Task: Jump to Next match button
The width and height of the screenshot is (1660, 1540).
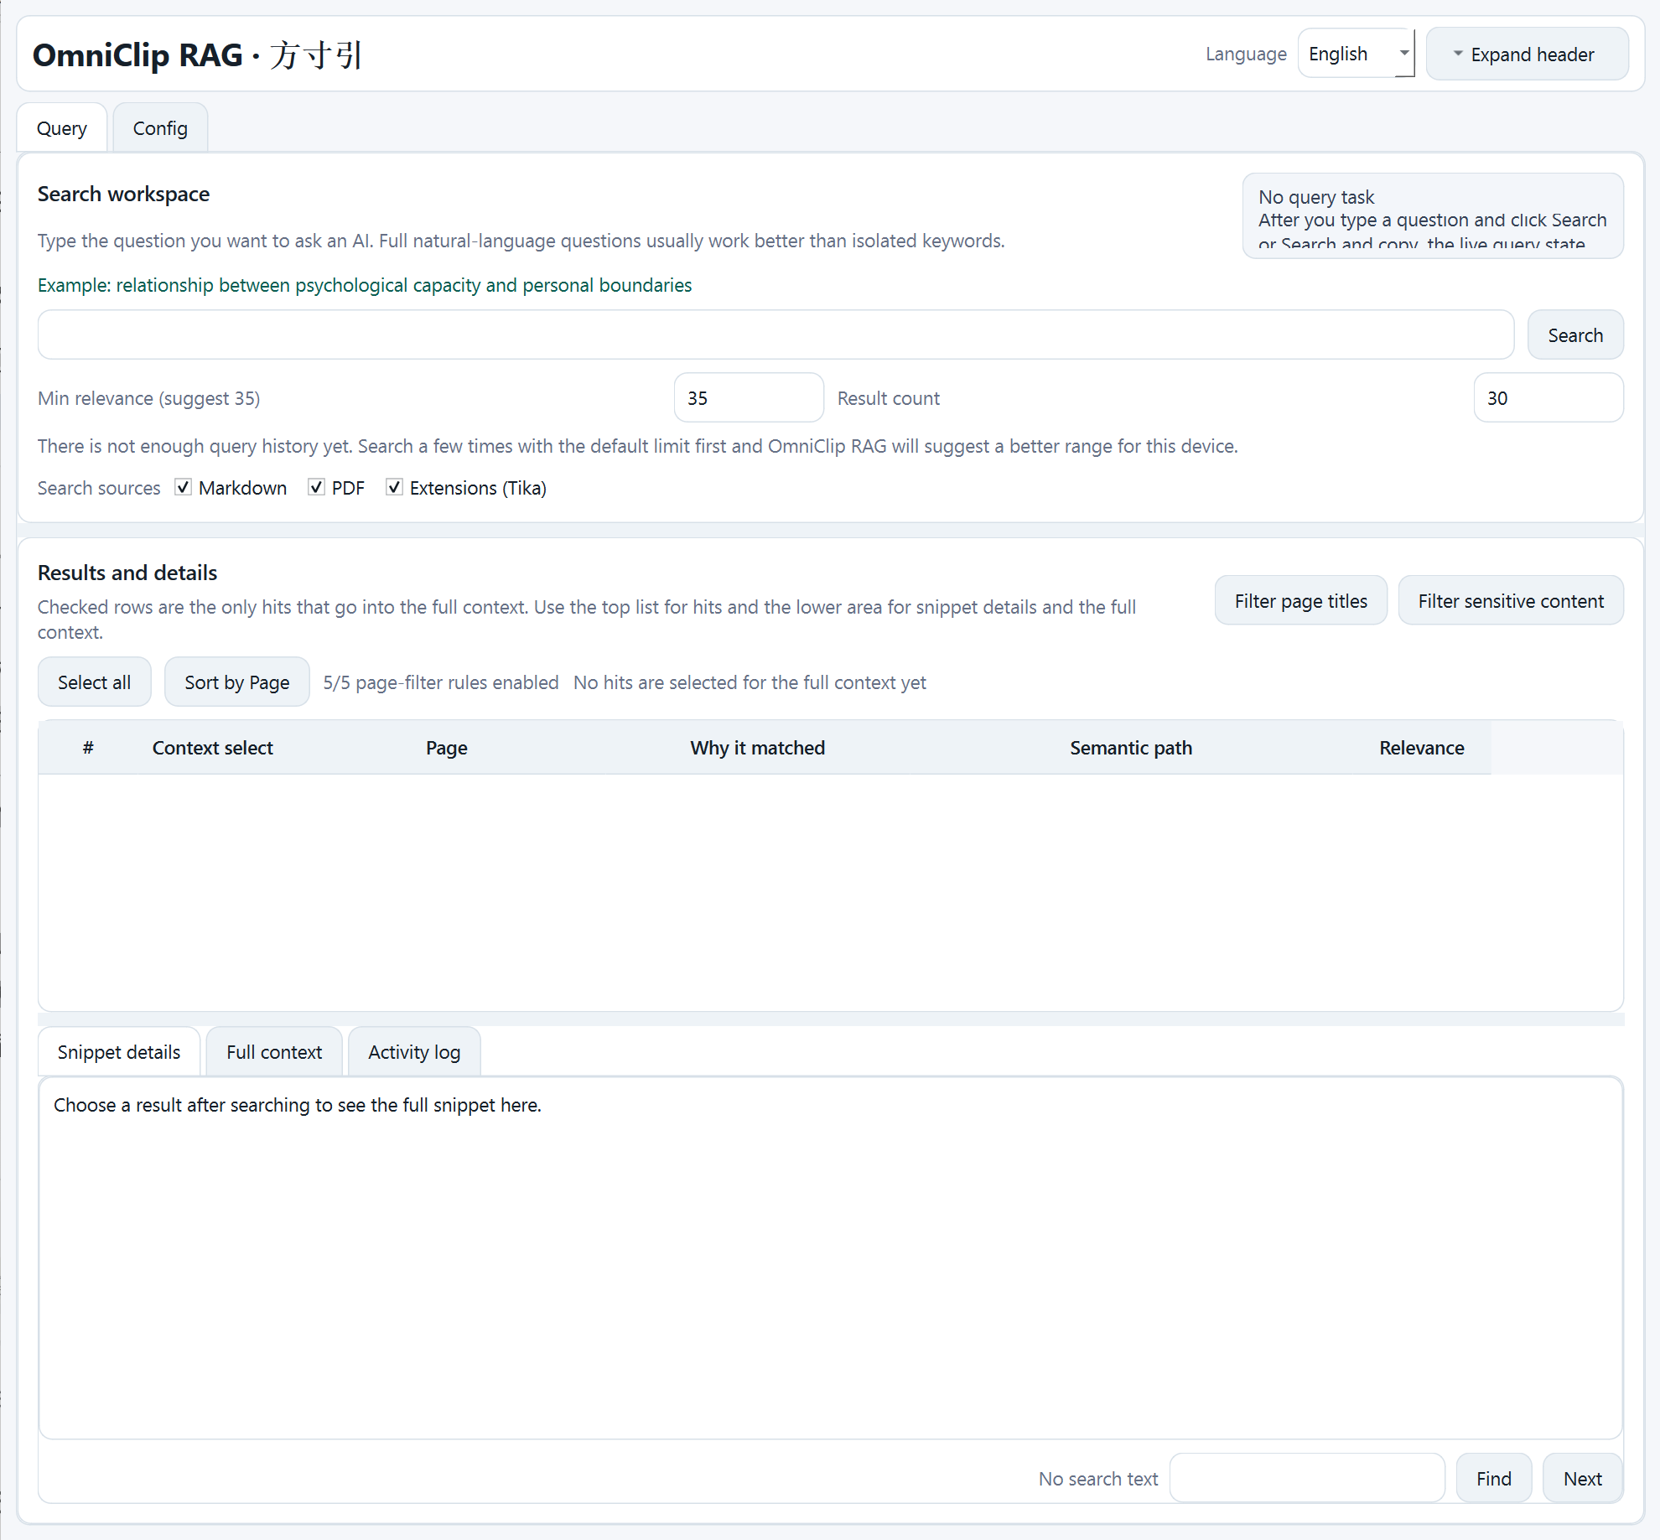Action: 1582,1479
